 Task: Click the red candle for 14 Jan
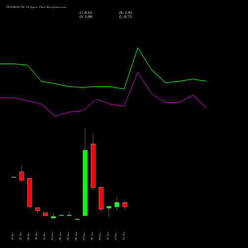pos(125,204)
